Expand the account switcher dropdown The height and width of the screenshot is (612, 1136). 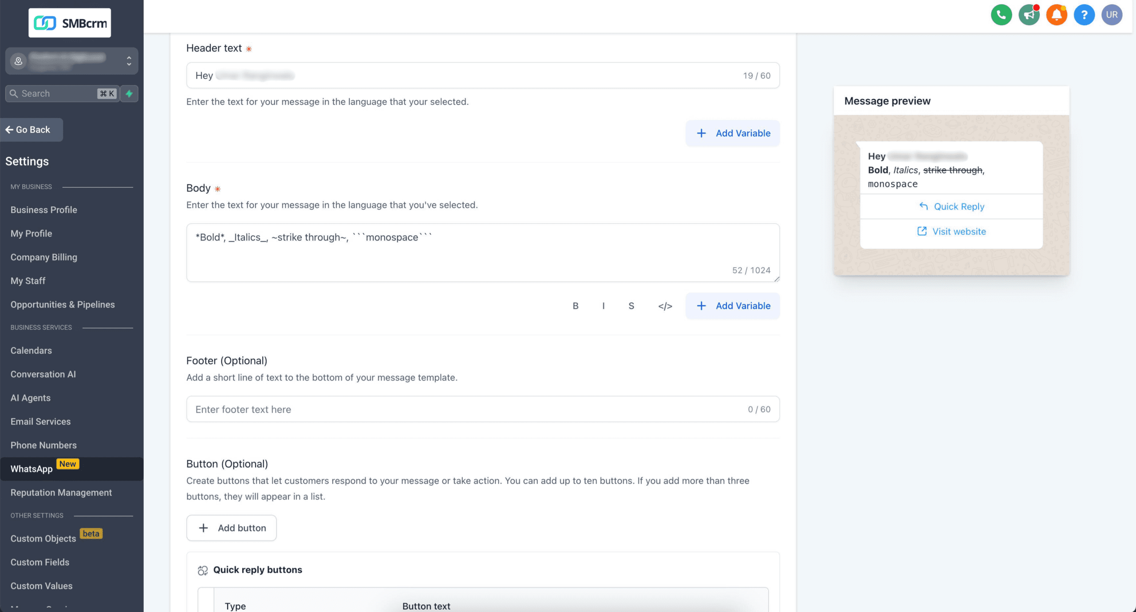[x=71, y=61]
